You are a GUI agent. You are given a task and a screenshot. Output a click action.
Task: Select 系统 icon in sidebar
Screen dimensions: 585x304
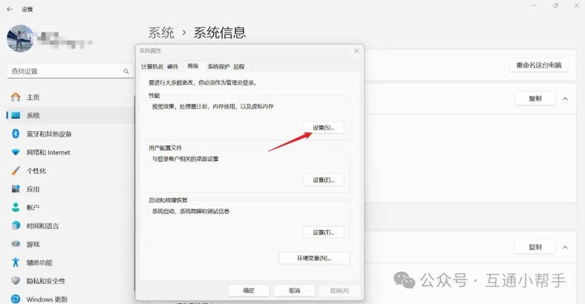[16, 116]
